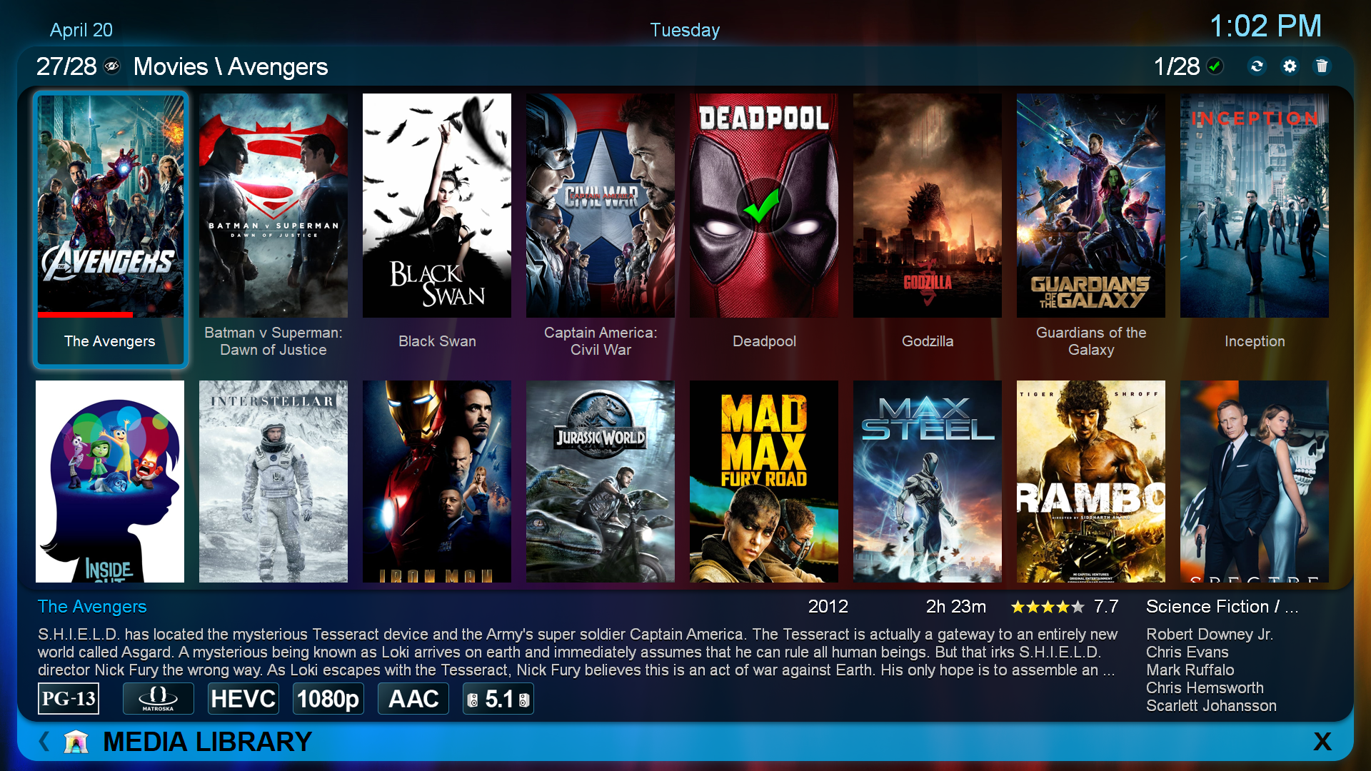Select the Iron Man poster
Screen dimensions: 1371x771
coord(437,482)
